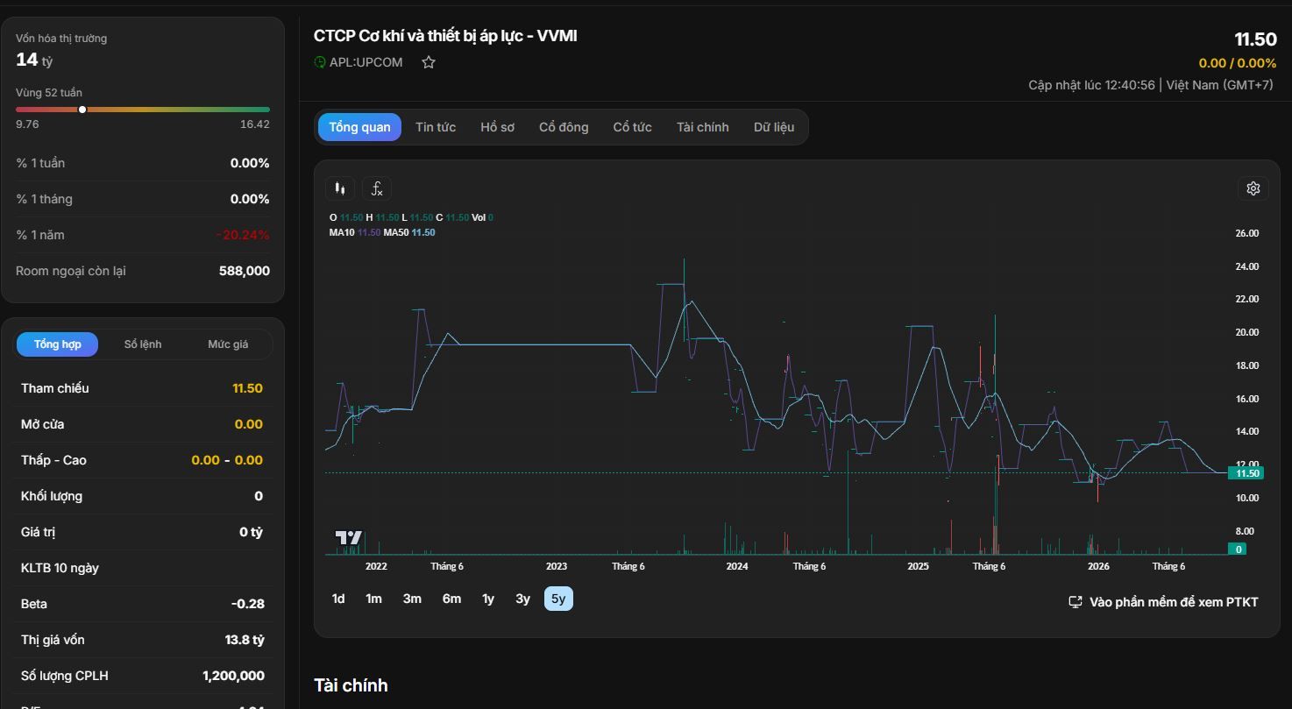Click the 52-week high value 16.42

255,124
